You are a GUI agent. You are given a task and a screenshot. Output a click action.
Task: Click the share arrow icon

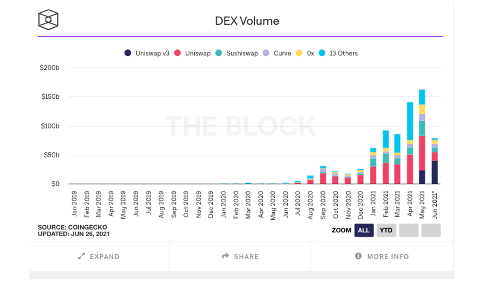coord(225,256)
